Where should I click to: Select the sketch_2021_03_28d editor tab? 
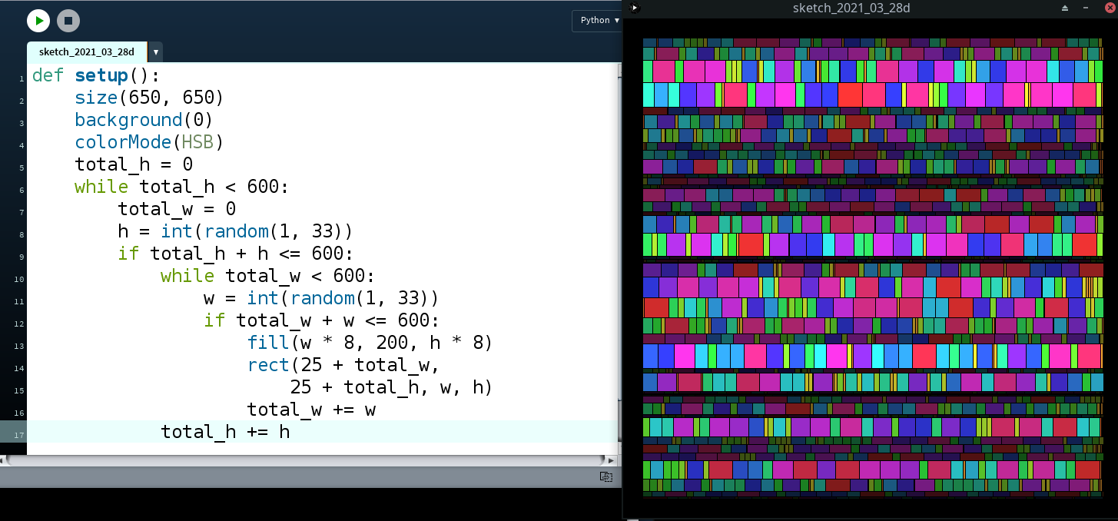coord(87,52)
